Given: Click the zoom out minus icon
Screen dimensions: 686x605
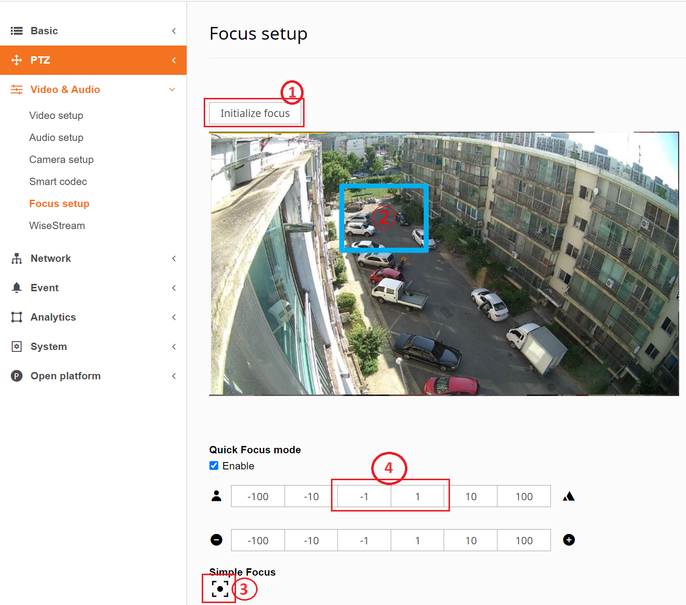Looking at the screenshot, I should (x=216, y=540).
